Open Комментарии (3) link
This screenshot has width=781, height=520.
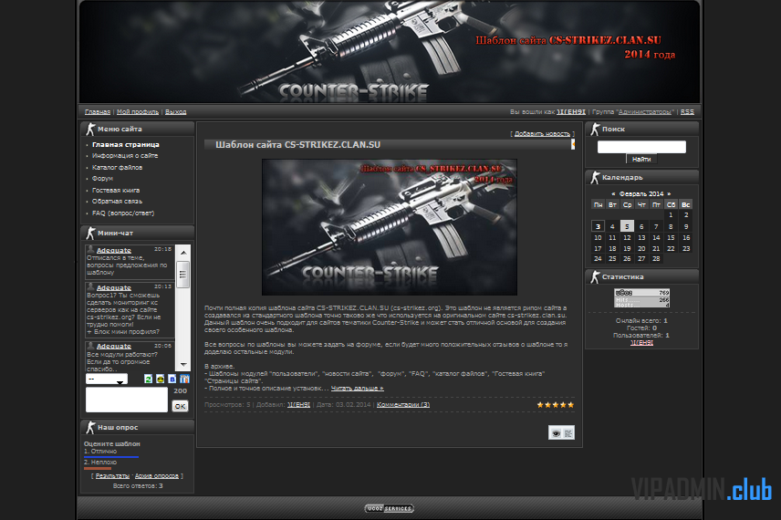[403, 404]
